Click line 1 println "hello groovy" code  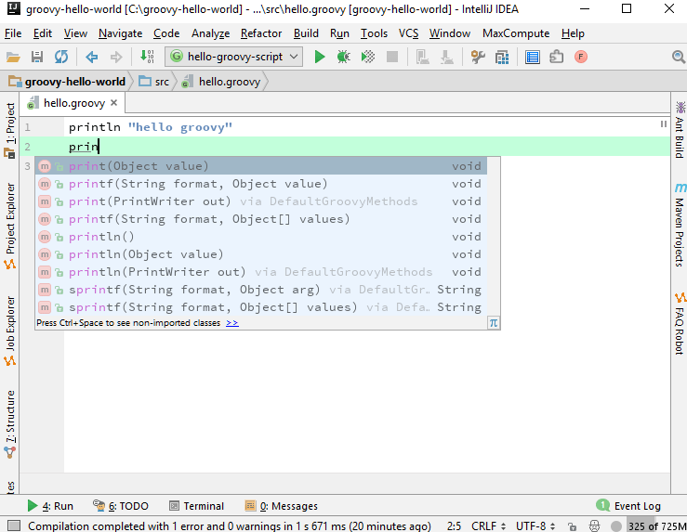click(151, 127)
